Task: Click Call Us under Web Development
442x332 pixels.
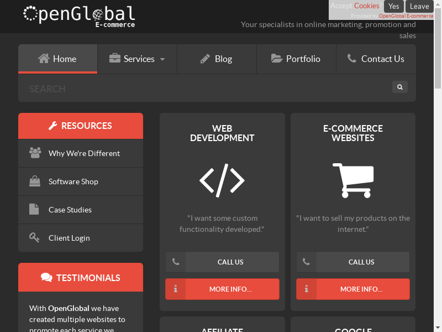Action: click(231, 262)
